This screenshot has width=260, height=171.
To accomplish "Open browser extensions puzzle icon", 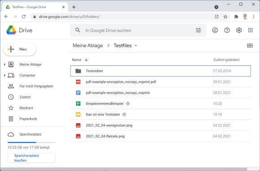I will [236, 17].
